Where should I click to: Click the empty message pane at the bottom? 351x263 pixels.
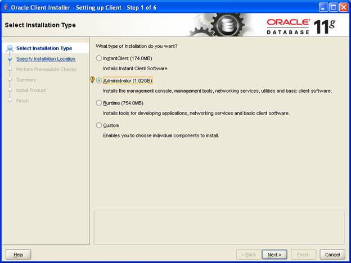219,228
